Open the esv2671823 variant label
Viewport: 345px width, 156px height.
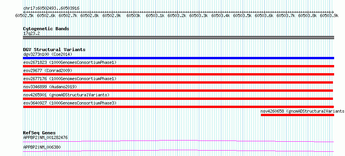coord(70,62)
